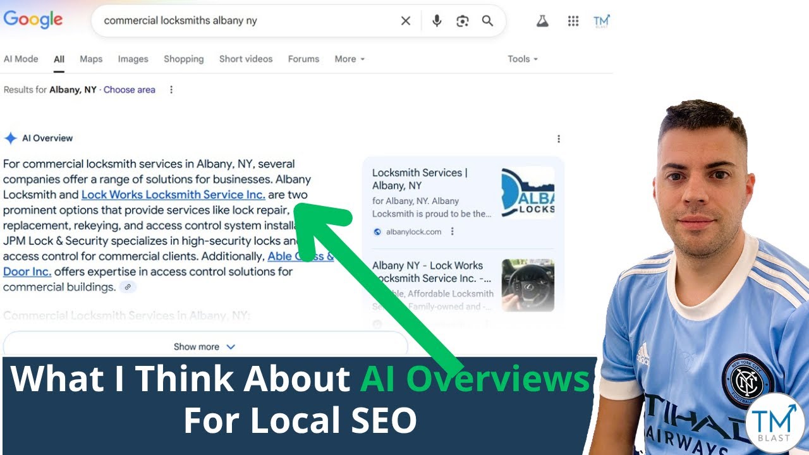The height and width of the screenshot is (455, 809).
Task: Expand the More dropdown
Action: (350, 59)
